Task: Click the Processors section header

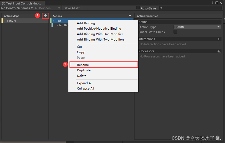Action: pyautogui.click(x=177, y=51)
